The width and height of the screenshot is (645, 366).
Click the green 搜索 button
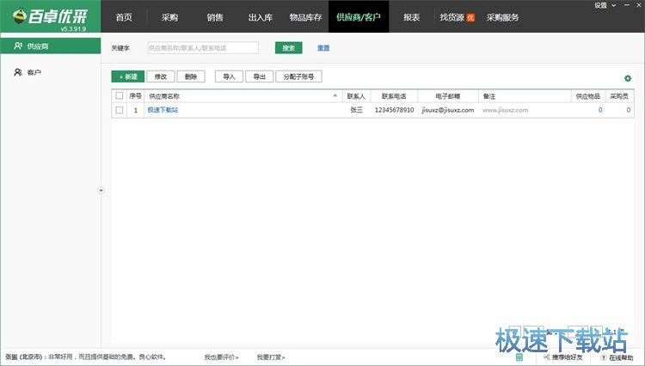point(288,48)
